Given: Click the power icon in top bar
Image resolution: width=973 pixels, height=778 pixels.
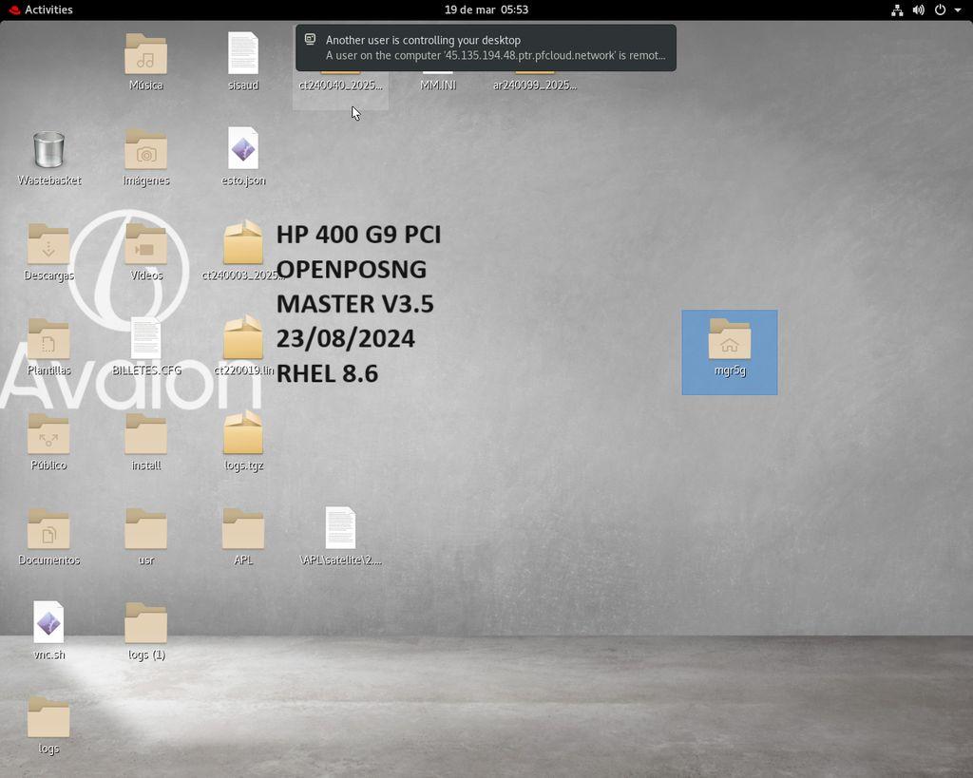Looking at the screenshot, I should (940, 10).
